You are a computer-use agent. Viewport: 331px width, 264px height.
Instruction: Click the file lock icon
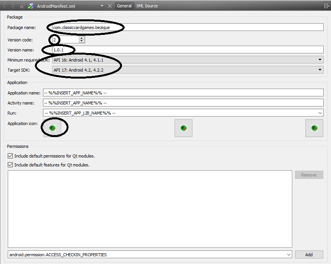22,6
